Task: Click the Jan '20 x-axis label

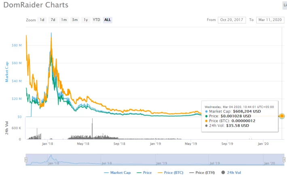Action: click(263, 144)
